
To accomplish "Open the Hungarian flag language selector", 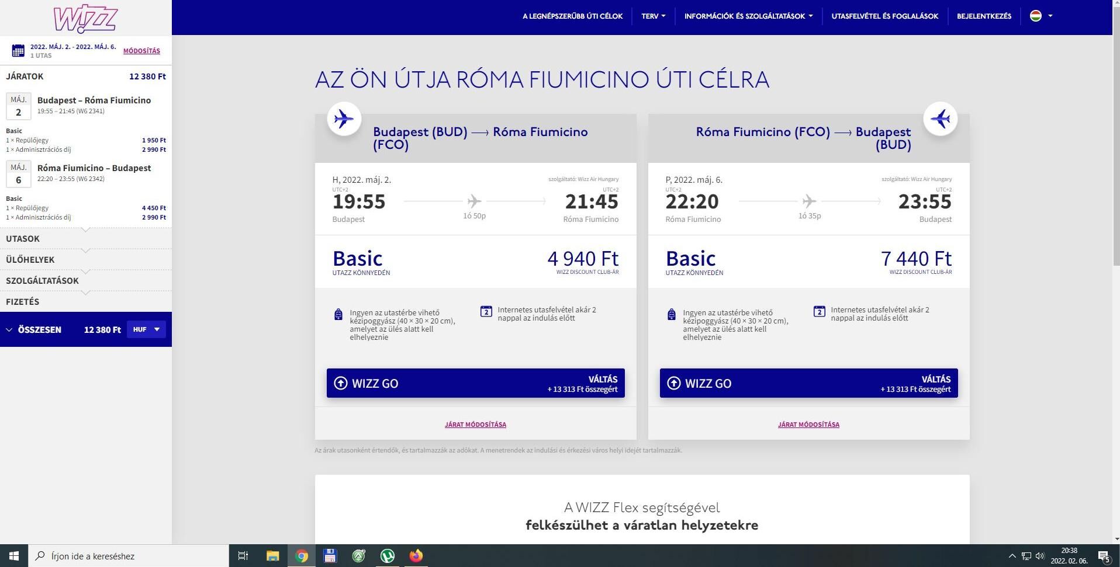I will [1041, 16].
